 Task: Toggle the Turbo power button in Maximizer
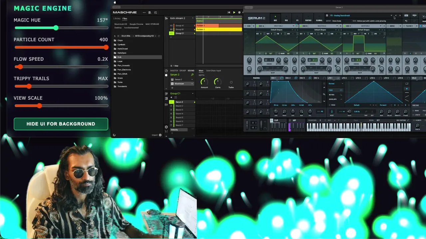pyautogui.click(x=231, y=82)
